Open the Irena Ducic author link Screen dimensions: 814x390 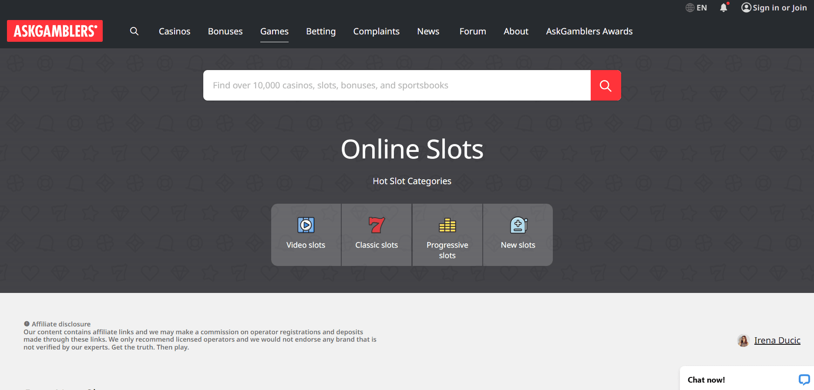[777, 340]
